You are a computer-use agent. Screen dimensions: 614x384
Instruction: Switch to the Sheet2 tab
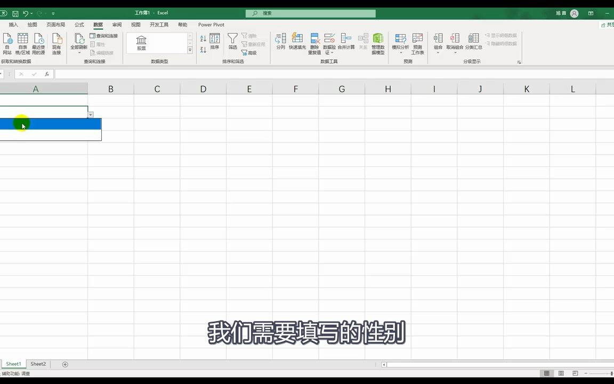(x=38, y=364)
